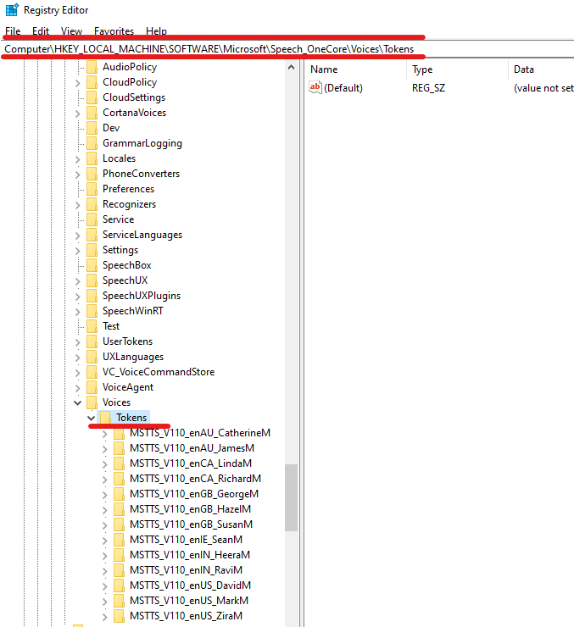Screen dimensions: 574x627
Task: Select the Voices folder icon
Action: [92, 402]
